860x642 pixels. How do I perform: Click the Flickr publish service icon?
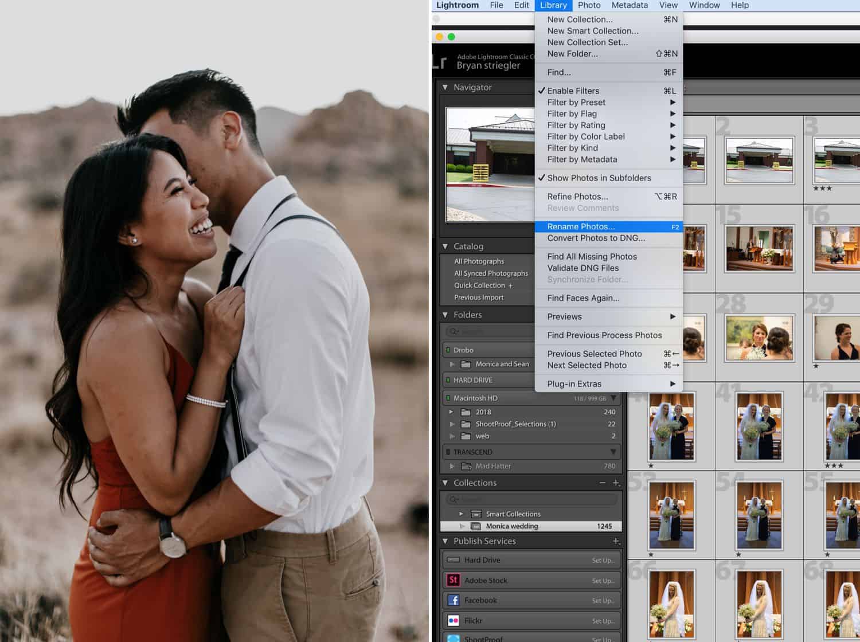(453, 620)
